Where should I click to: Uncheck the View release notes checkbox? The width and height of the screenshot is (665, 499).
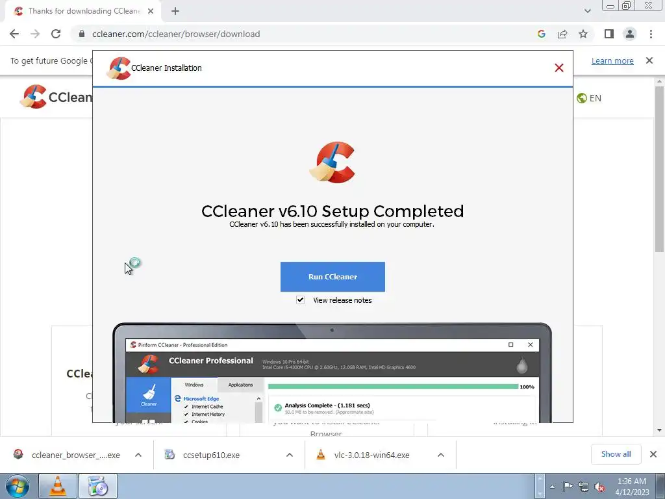300,300
